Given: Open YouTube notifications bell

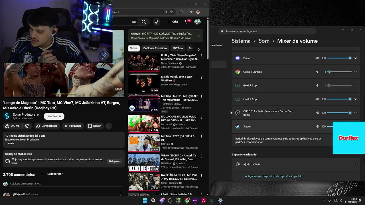Looking at the screenshot, I should point(187,22).
